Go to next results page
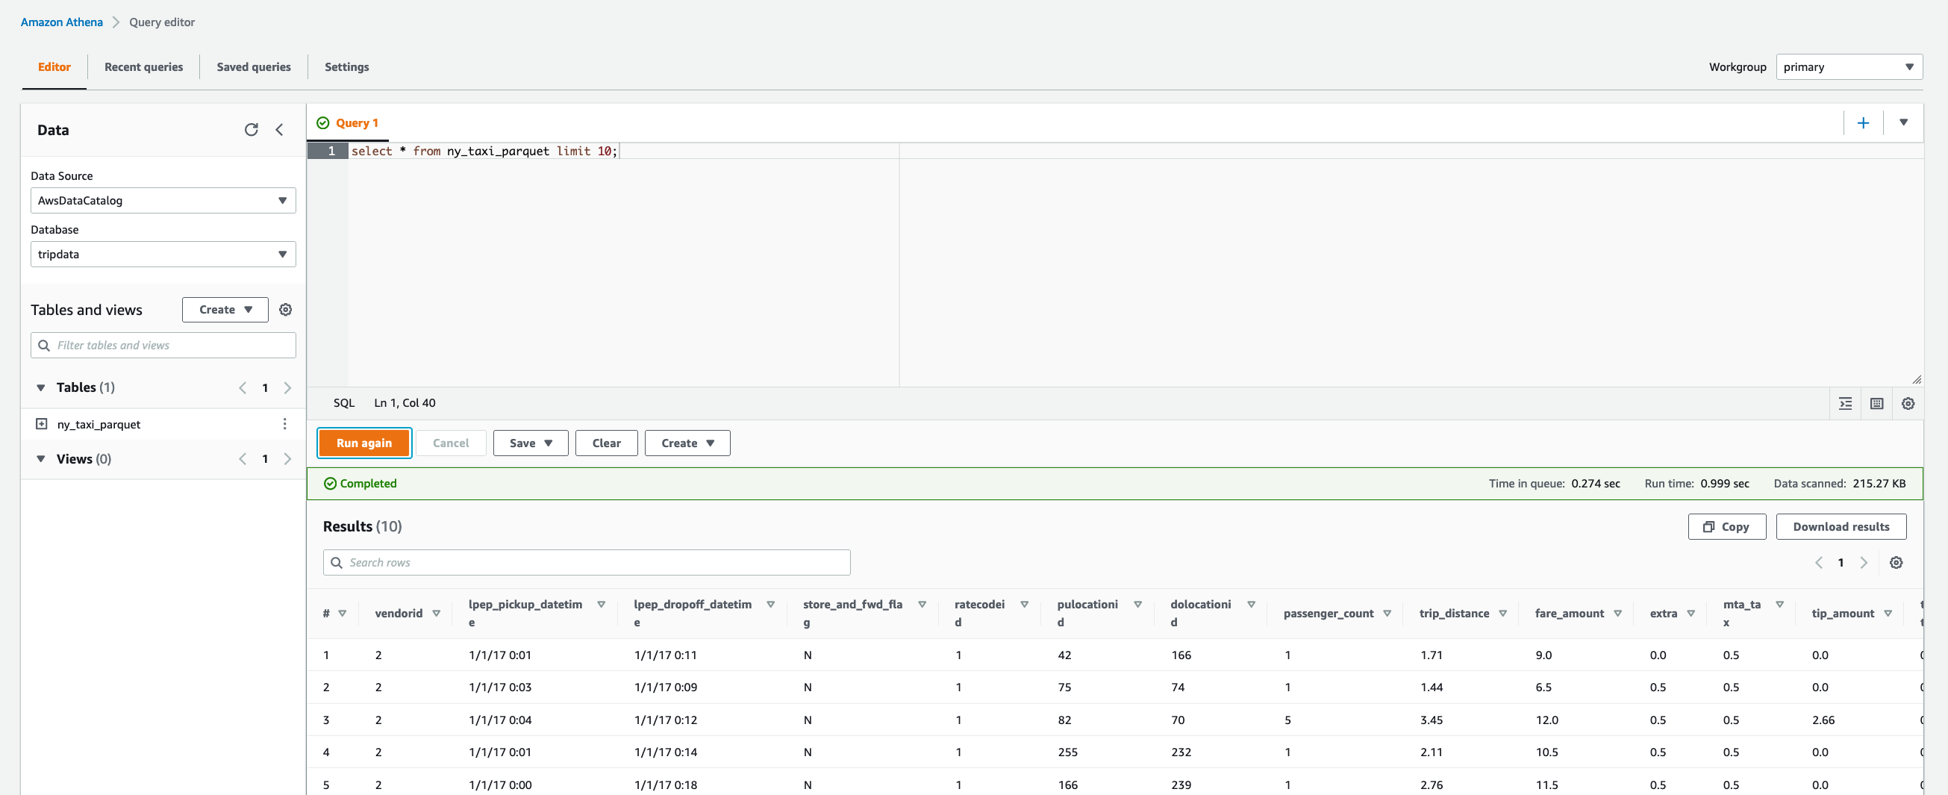1948x795 pixels. pos(1864,562)
